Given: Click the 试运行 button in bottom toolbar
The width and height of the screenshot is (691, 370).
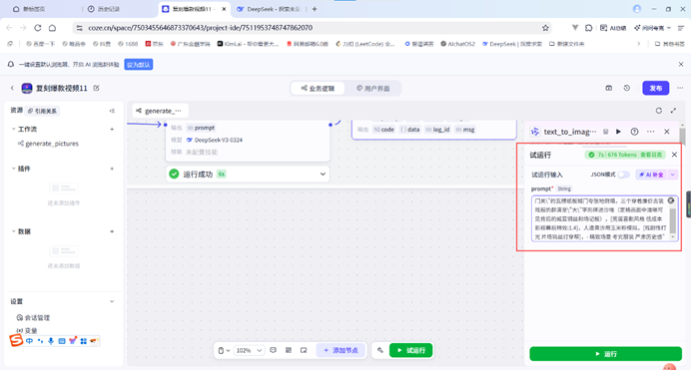Looking at the screenshot, I should click(x=410, y=350).
